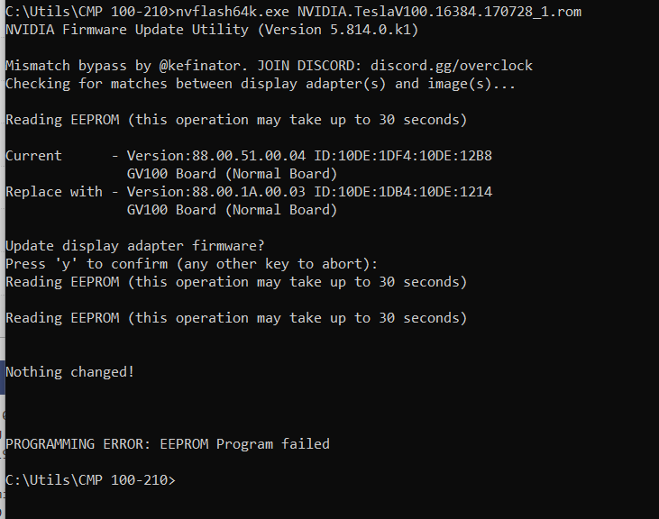
Task: Click replacement version 88.00.1A.00.03 text
Action: point(249,192)
